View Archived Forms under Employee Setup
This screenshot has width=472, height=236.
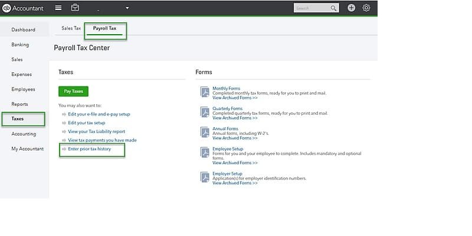tap(235, 163)
